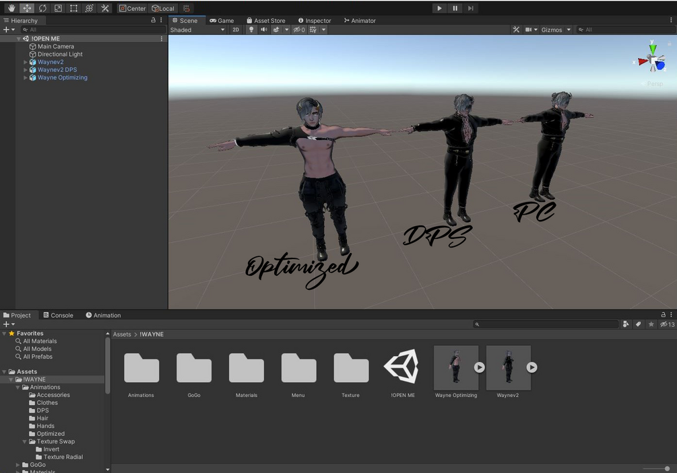Collapse the Texture Swap folder
Screen dimensions: 677x473
pos(25,441)
